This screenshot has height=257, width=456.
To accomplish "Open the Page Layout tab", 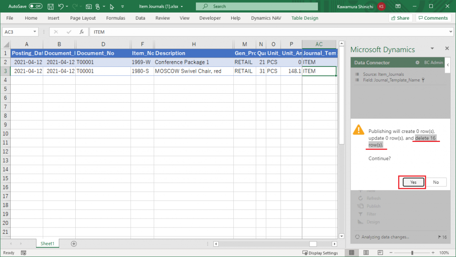I will [83, 18].
